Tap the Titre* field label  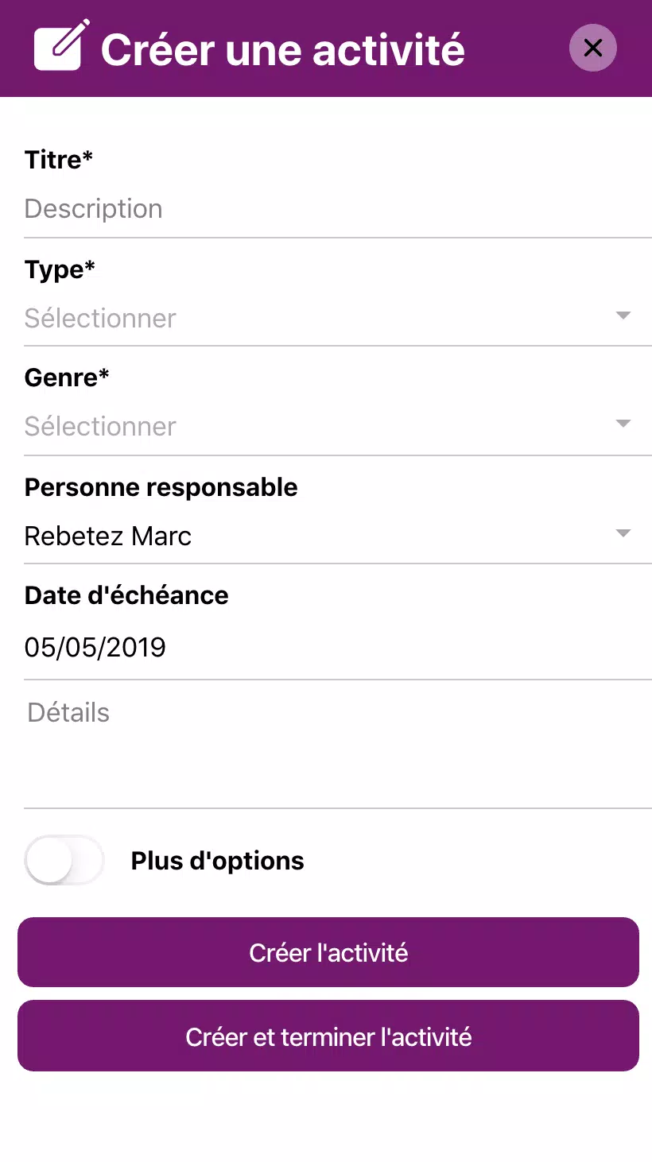pyautogui.click(x=59, y=160)
